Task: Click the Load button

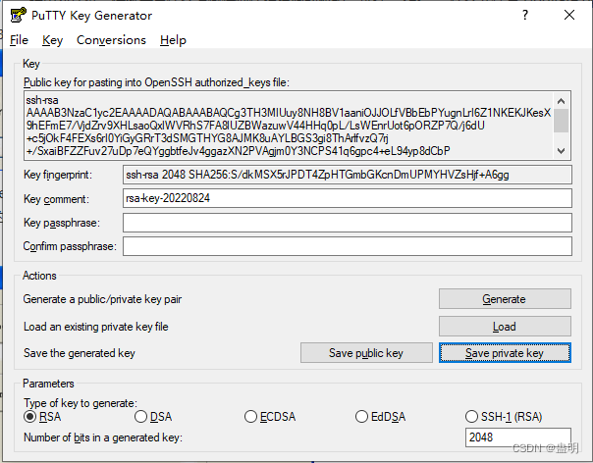Action: click(505, 327)
